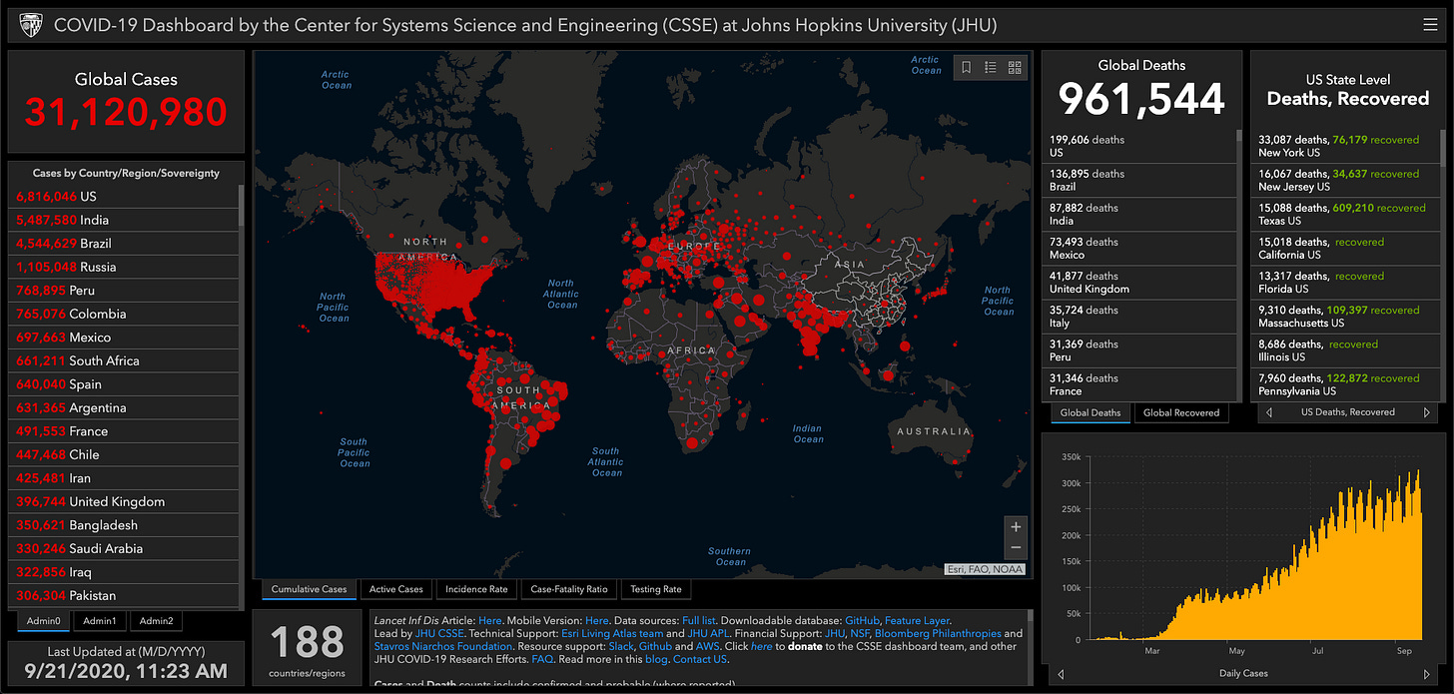This screenshot has width=1454, height=694.
Task: Open the FAQ link
Action: [542, 659]
